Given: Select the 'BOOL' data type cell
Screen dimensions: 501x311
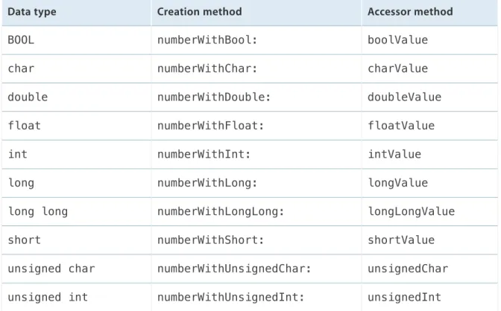Looking at the screenshot, I should (76, 40).
